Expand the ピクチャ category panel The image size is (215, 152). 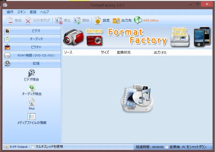(x=32, y=47)
